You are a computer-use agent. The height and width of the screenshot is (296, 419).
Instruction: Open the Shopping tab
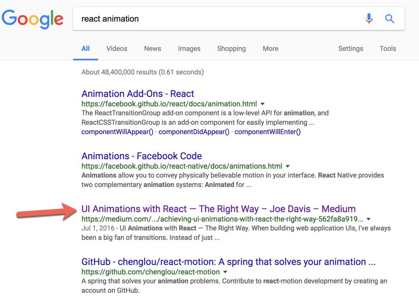coord(232,49)
